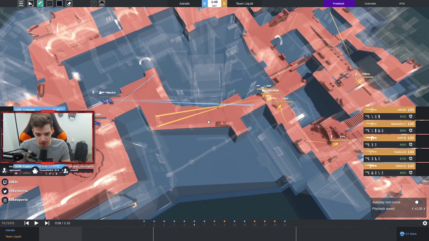Click nitr0's $100 money value

pyautogui.click(x=403, y=116)
